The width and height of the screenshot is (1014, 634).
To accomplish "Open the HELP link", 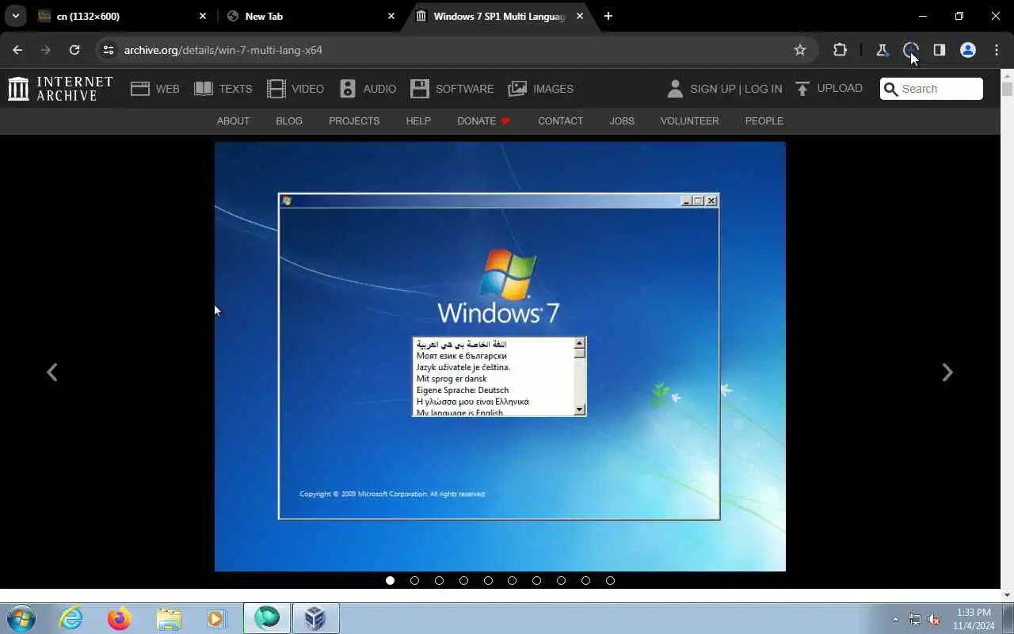I will coord(418,121).
